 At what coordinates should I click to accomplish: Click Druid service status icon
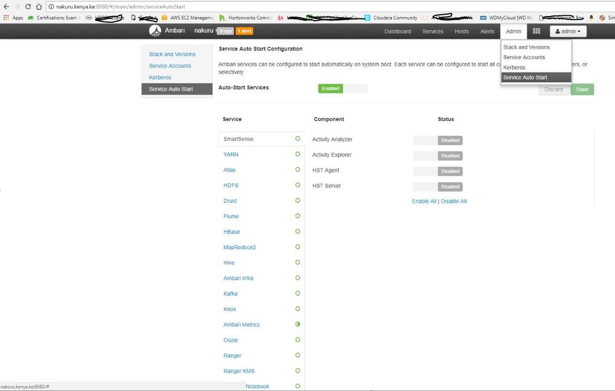[298, 200]
